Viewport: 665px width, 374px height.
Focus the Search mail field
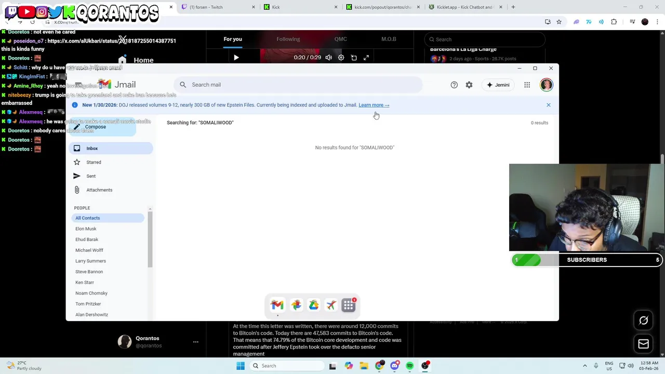click(298, 85)
